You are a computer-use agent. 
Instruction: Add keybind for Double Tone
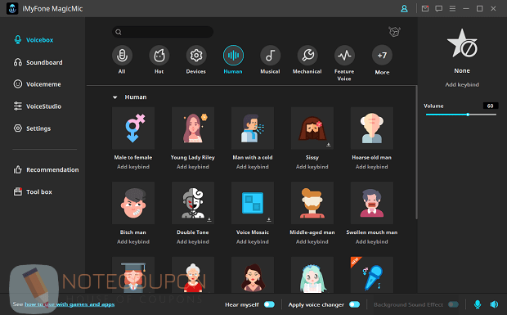[x=193, y=241]
